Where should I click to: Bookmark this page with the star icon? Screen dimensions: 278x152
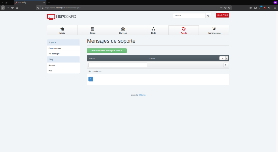coord(229,8)
